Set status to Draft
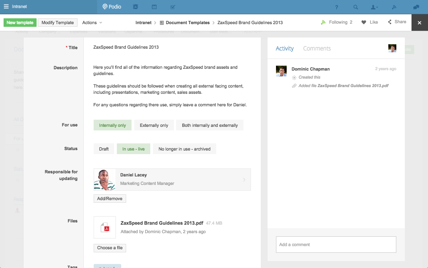428x268 pixels. coord(104,149)
